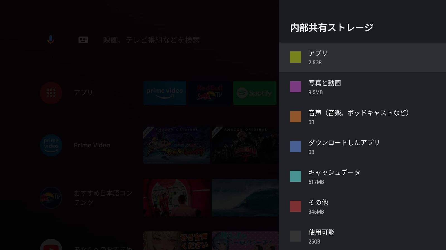Viewport: 446px width, 250px height.
Task: Open the Crayon Shin-chan Amazon Original thumbnail
Action: tap(176, 145)
